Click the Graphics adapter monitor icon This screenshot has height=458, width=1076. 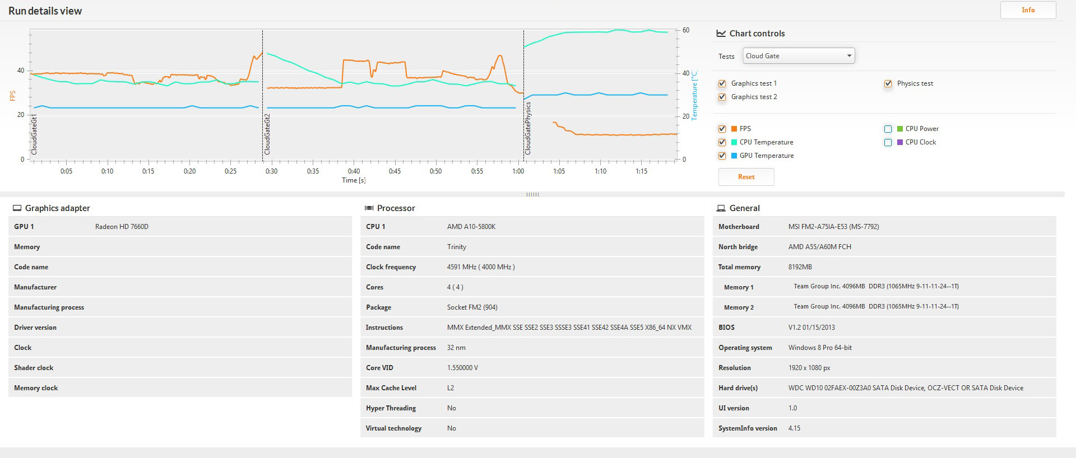[17, 208]
